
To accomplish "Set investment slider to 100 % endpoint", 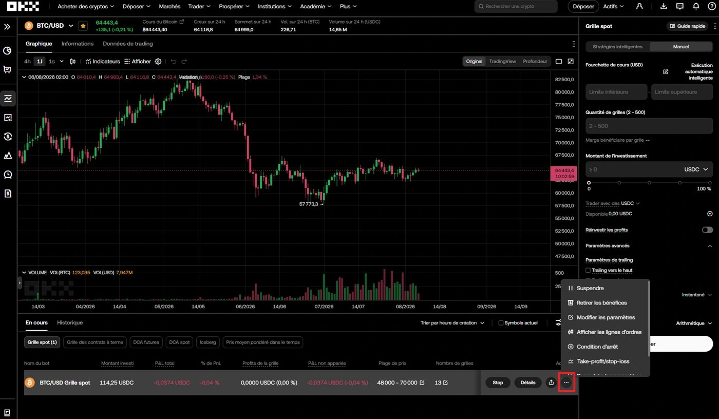I will 710,183.
